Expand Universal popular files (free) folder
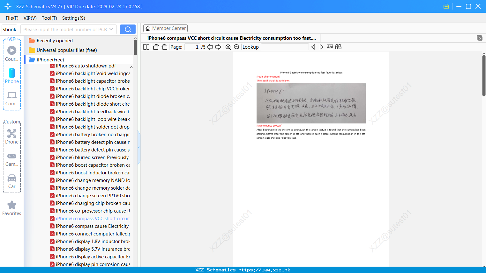486x273 pixels. click(67, 50)
